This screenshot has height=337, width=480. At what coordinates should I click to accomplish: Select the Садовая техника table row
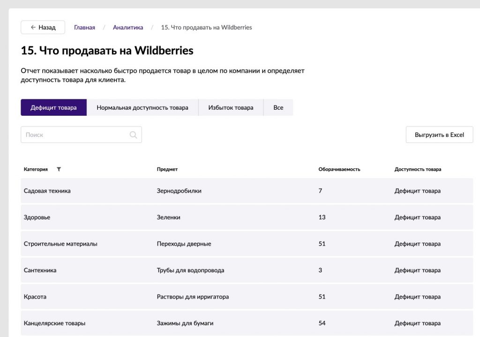(247, 191)
